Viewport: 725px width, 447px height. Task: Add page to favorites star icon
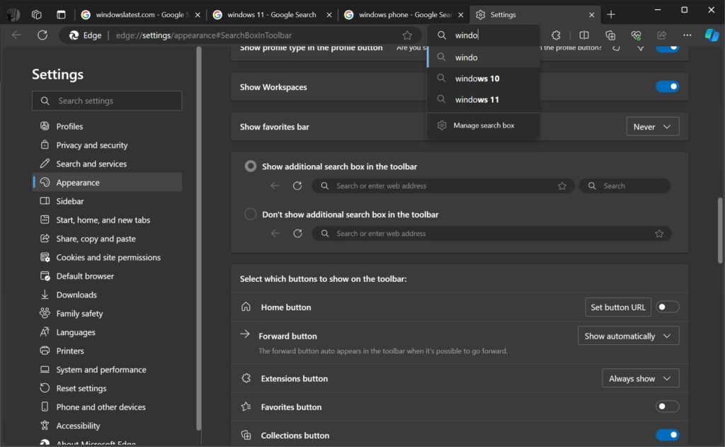click(x=407, y=35)
